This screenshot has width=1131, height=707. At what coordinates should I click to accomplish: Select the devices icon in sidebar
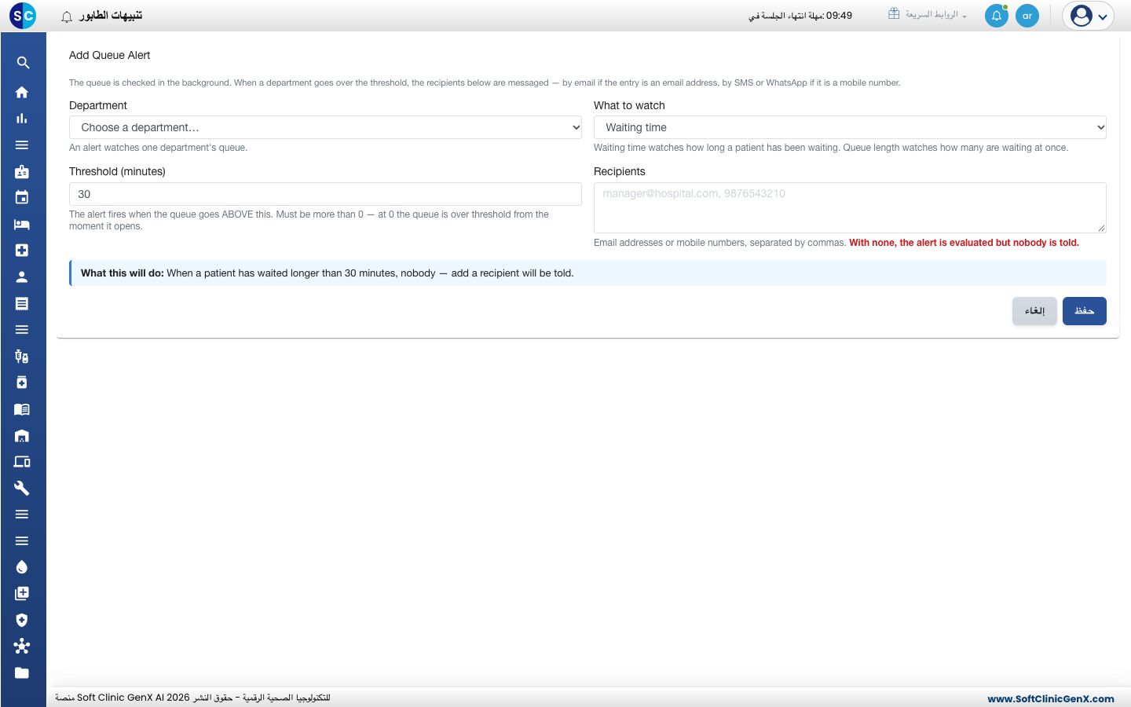22,462
